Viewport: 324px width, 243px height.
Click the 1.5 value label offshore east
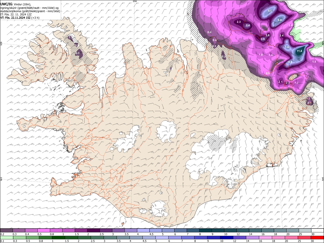(314, 62)
